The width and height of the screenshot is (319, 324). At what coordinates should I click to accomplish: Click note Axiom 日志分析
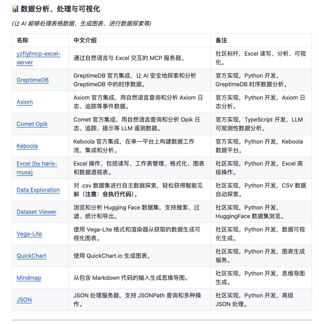(260, 102)
